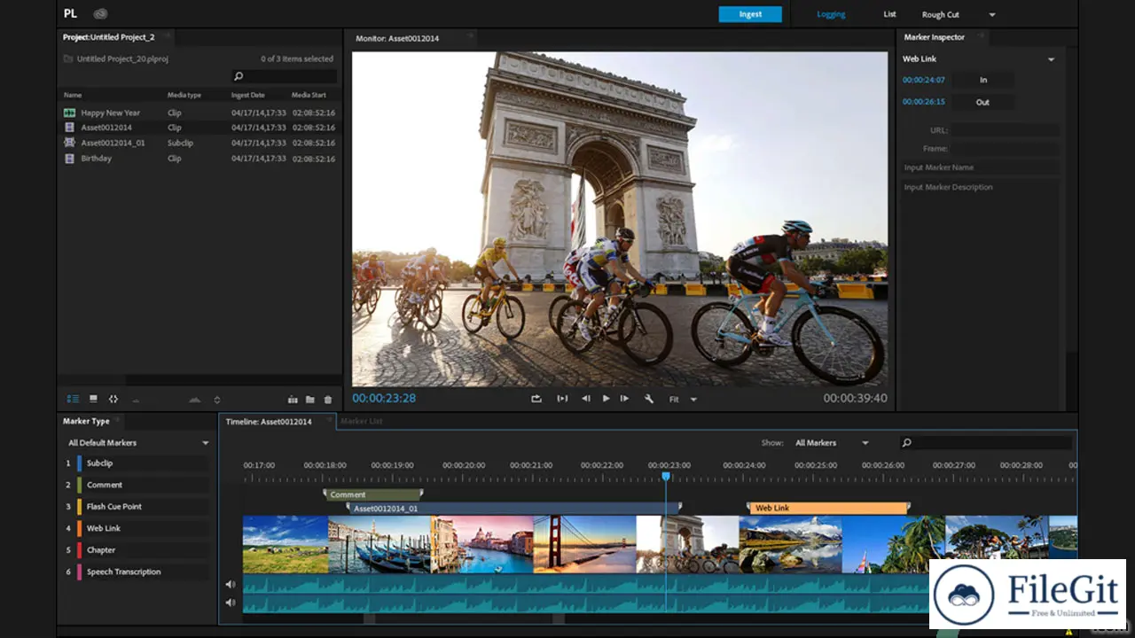Click the play in-to-out icon

click(x=562, y=399)
